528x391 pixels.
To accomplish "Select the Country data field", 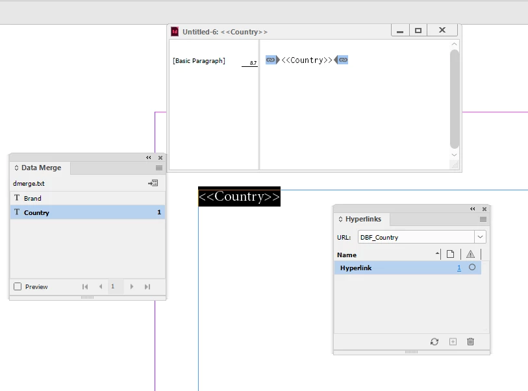I will click(x=88, y=212).
